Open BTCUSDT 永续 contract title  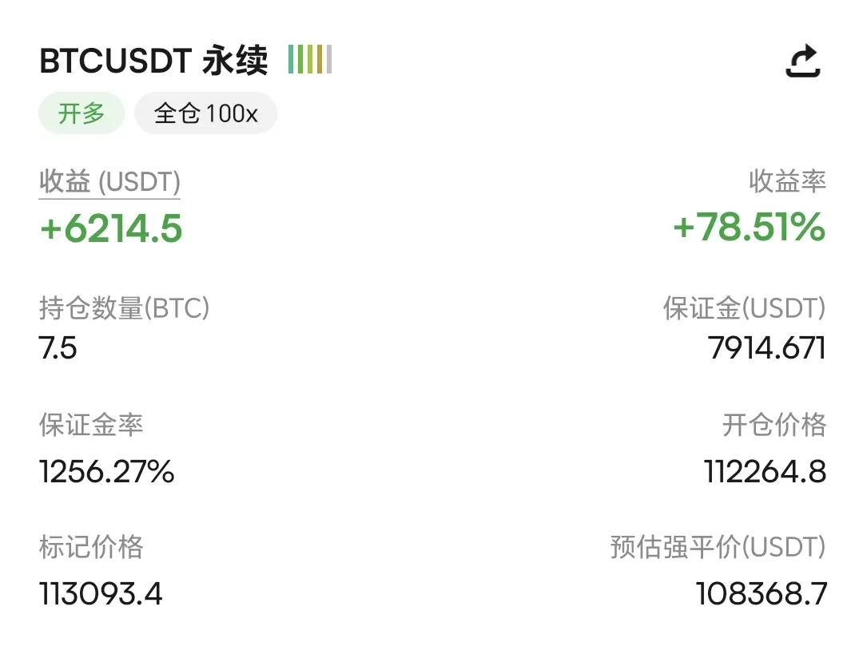click(x=153, y=60)
